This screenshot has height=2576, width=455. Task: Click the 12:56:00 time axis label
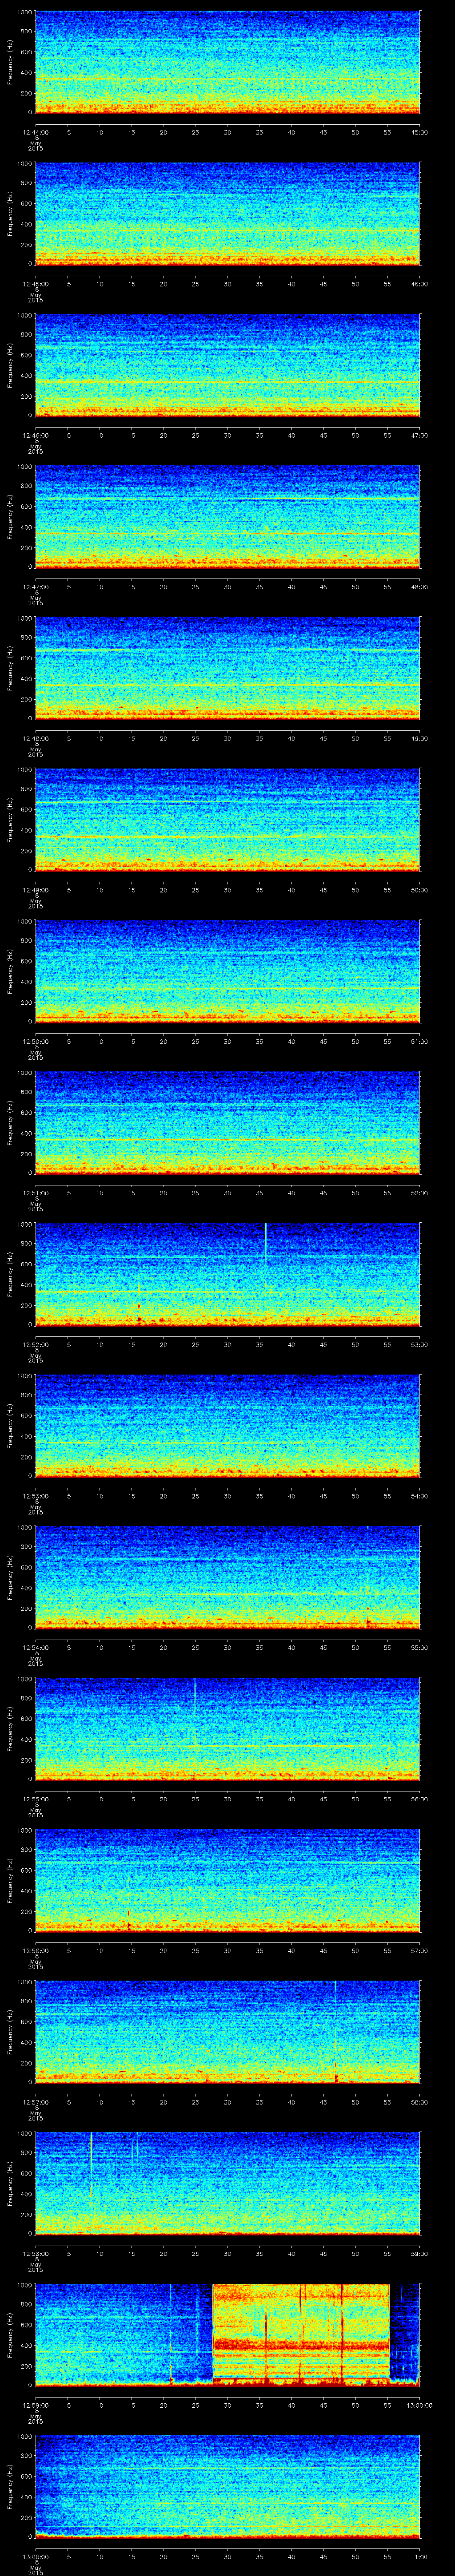tap(35, 1950)
